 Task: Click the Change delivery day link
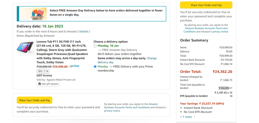click(x=127, y=60)
